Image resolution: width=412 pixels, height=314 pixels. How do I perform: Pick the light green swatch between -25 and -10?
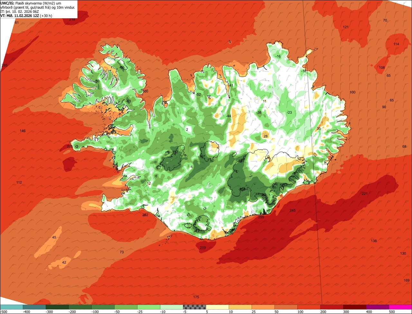click(x=149, y=307)
